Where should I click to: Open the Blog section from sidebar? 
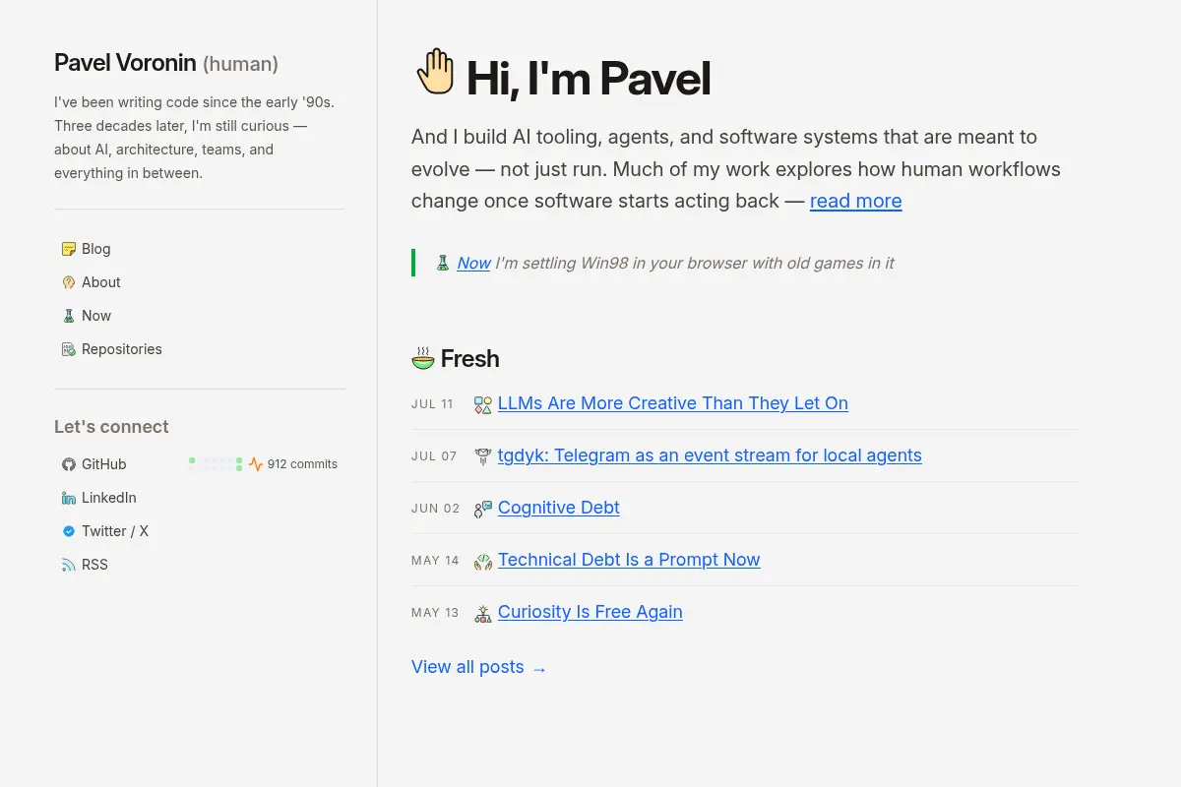click(x=95, y=249)
